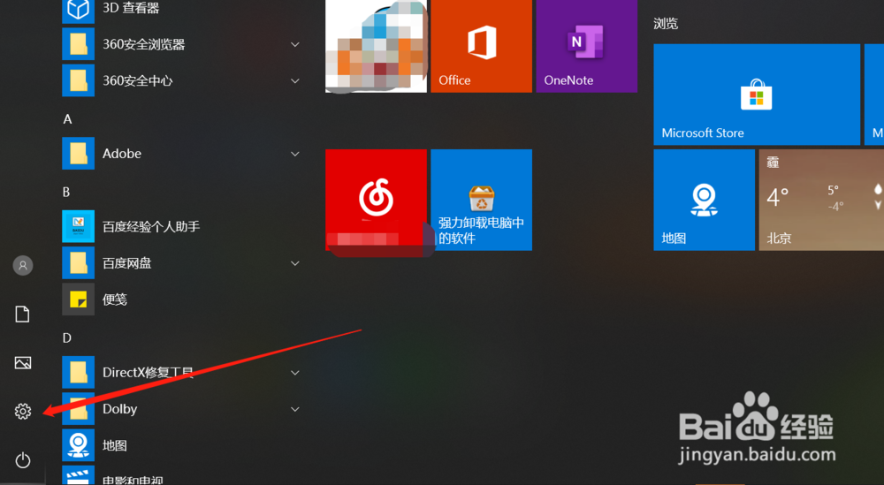Click the Dolby folder icon

79,408
